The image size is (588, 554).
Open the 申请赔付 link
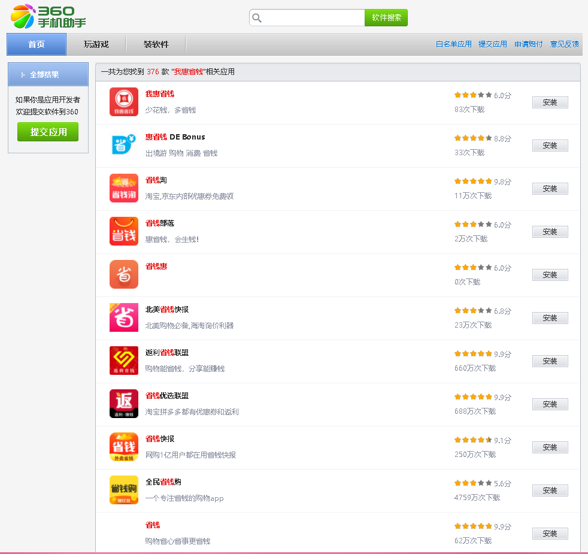(528, 44)
